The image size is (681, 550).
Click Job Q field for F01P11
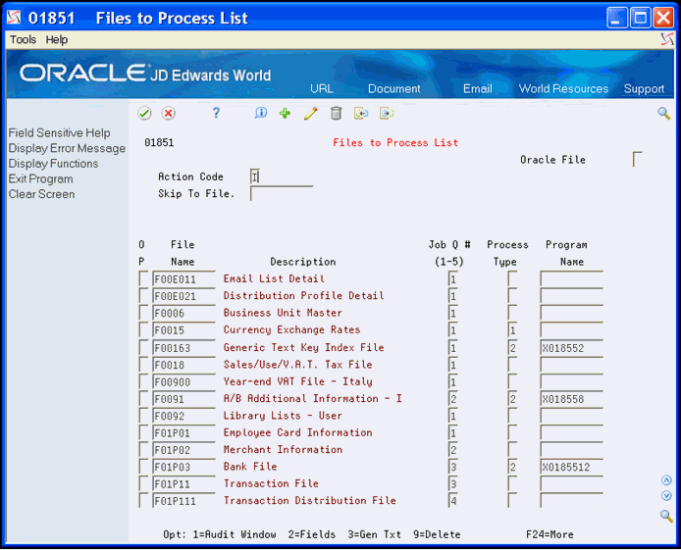(x=453, y=483)
